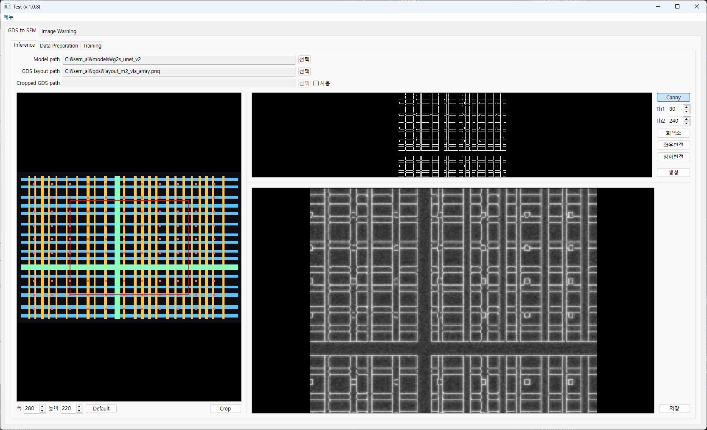Switch to the GDS to SEM tab
The image size is (707, 430).
22,31
